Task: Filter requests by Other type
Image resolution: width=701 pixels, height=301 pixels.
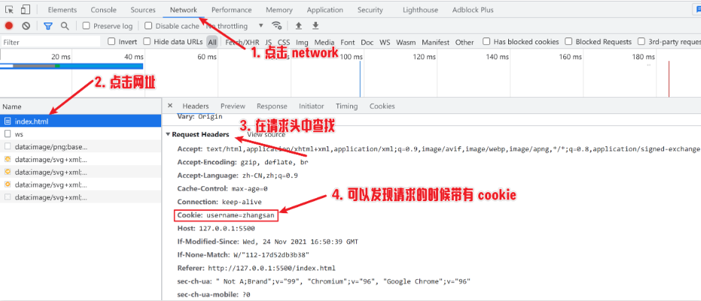Action: [x=465, y=42]
